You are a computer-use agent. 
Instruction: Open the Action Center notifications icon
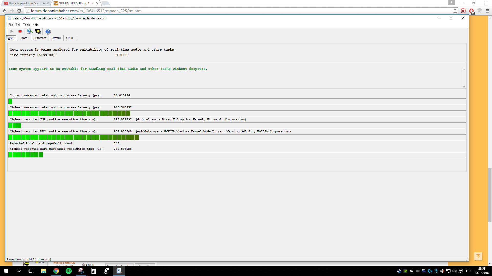tap(461, 271)
